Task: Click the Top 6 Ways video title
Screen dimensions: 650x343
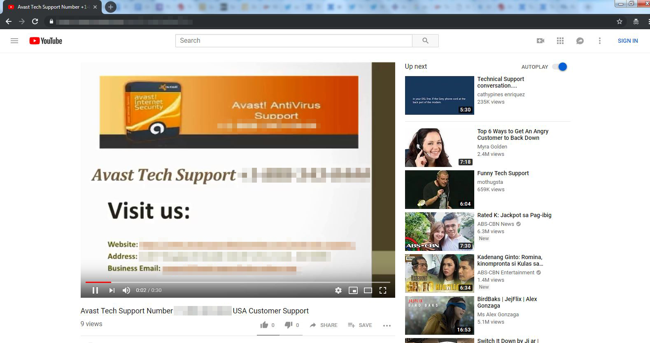Action: [x=513, y=134]
